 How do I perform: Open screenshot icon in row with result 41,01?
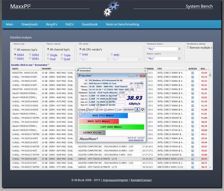tap(193, 114)
